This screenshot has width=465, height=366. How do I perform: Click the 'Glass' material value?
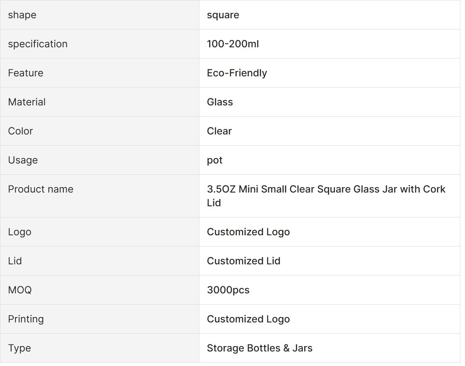coord(220,102)
